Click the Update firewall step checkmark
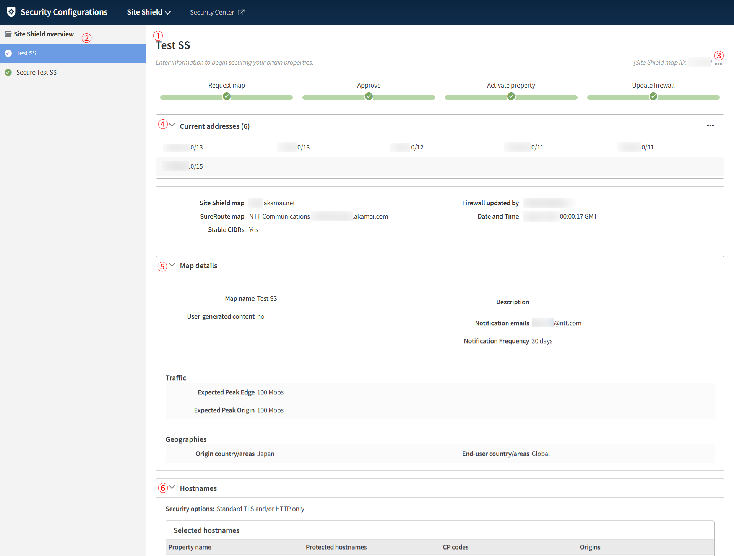This screenshot has width=734, height=556. point(653,96)
